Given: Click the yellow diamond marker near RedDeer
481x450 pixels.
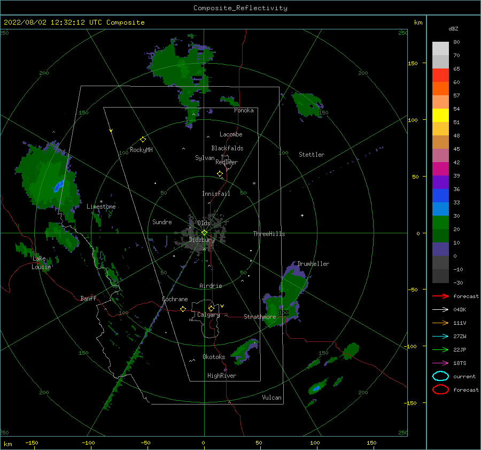Looking at the screenshot, I should tap(220, 174).
